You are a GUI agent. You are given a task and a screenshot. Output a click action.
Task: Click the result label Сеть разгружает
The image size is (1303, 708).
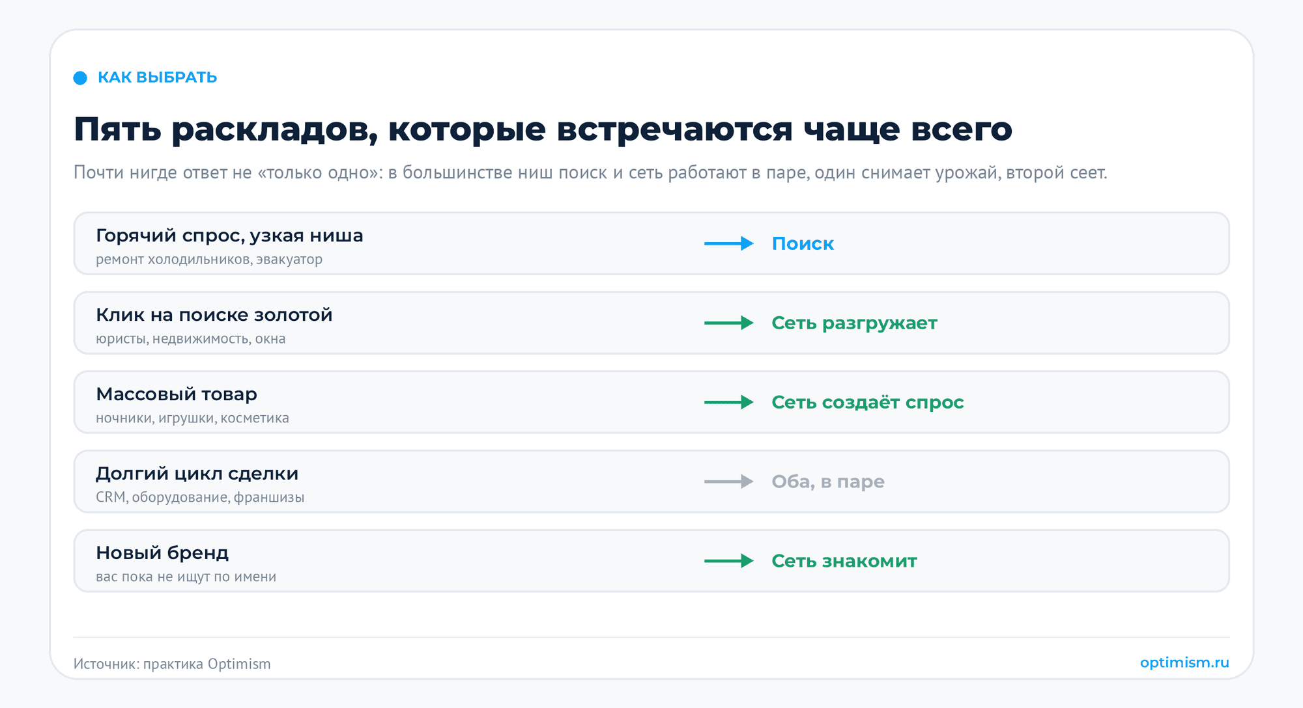pyautogui.click(x=854, y=323)
